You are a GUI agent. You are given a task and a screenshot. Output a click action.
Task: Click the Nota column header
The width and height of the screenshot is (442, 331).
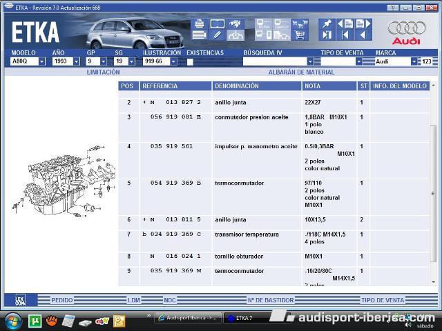(329, 86)
